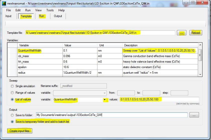Switch to the Output tab

[58, 16]
